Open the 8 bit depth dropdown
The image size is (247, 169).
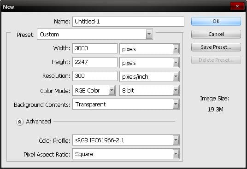[149, 90]
